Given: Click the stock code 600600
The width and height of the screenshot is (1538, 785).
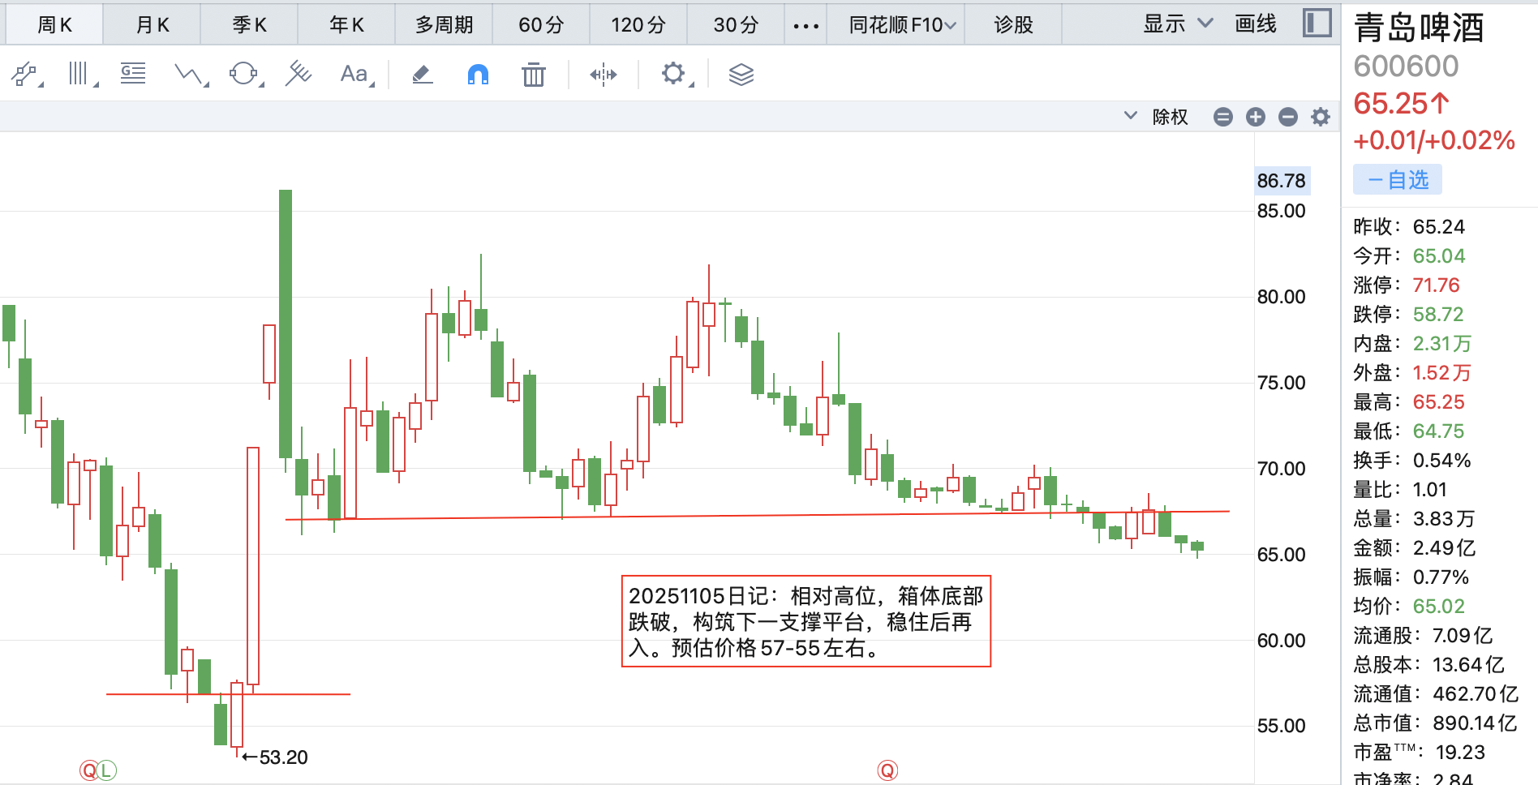Looking at the screenshot, I should pos(1406,66).
